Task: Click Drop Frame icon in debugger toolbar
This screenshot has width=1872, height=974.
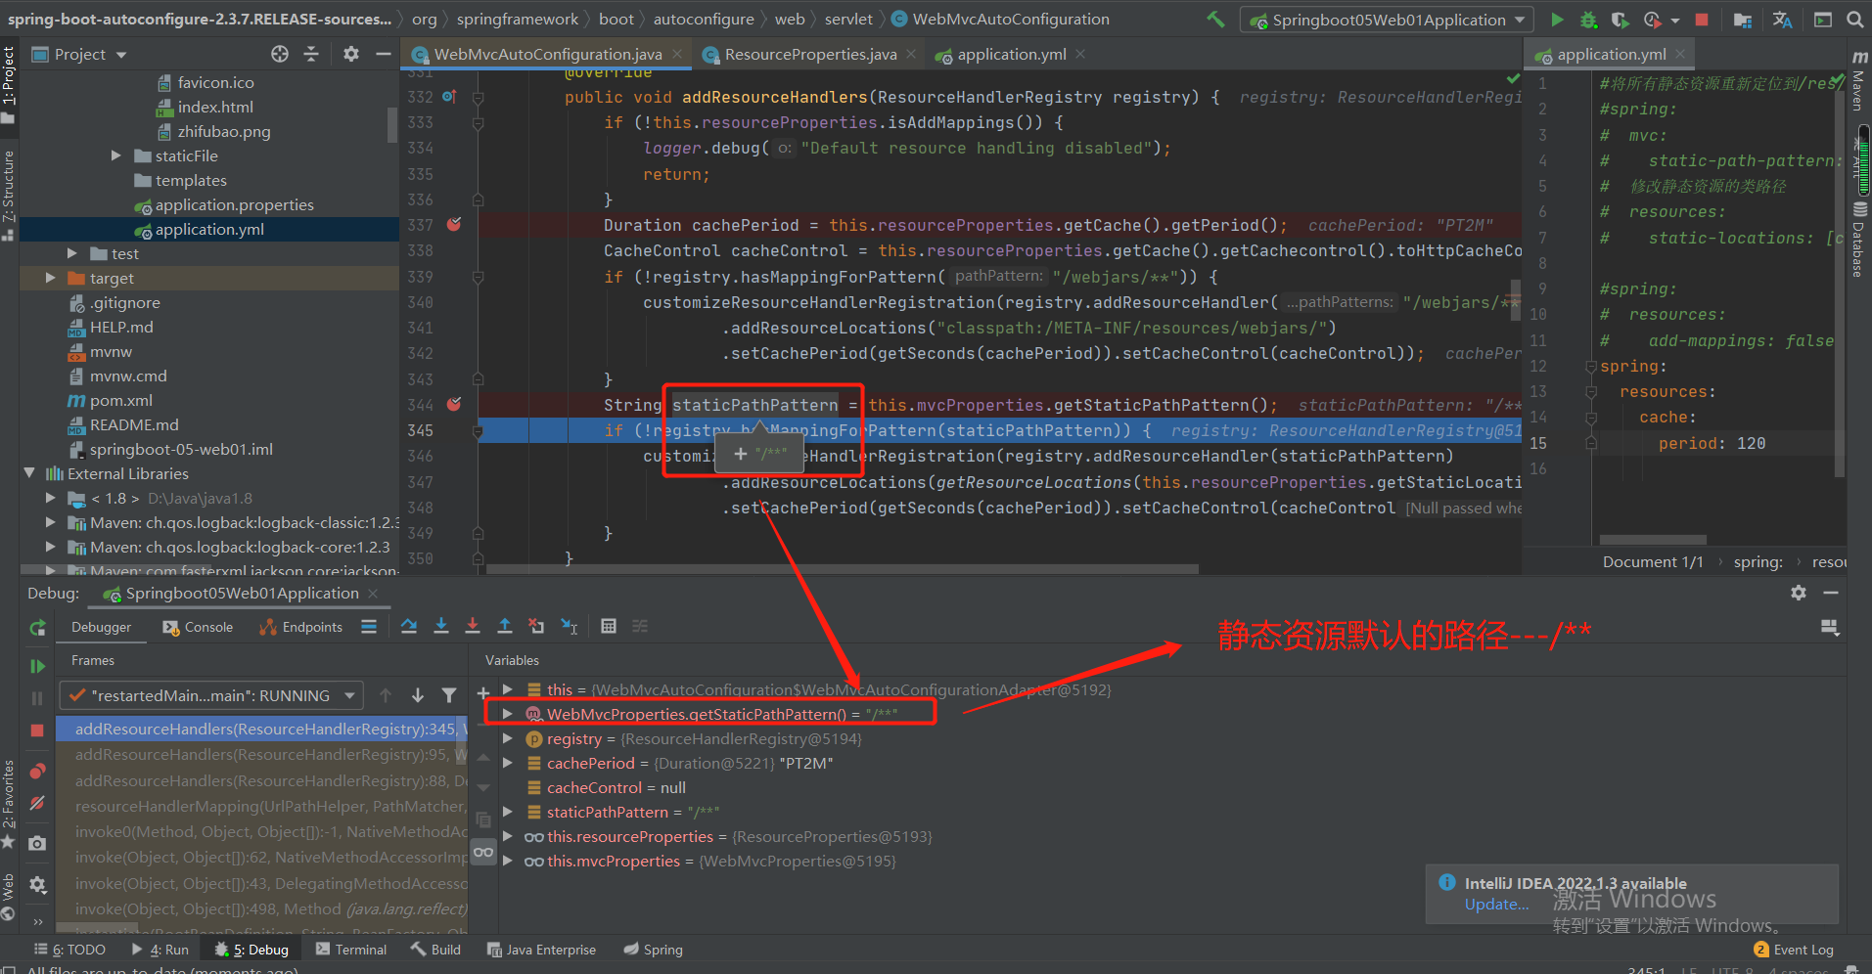Action: [536, 626]
